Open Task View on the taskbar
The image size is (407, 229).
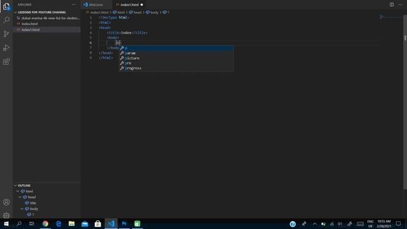click(x=32, y=223)
